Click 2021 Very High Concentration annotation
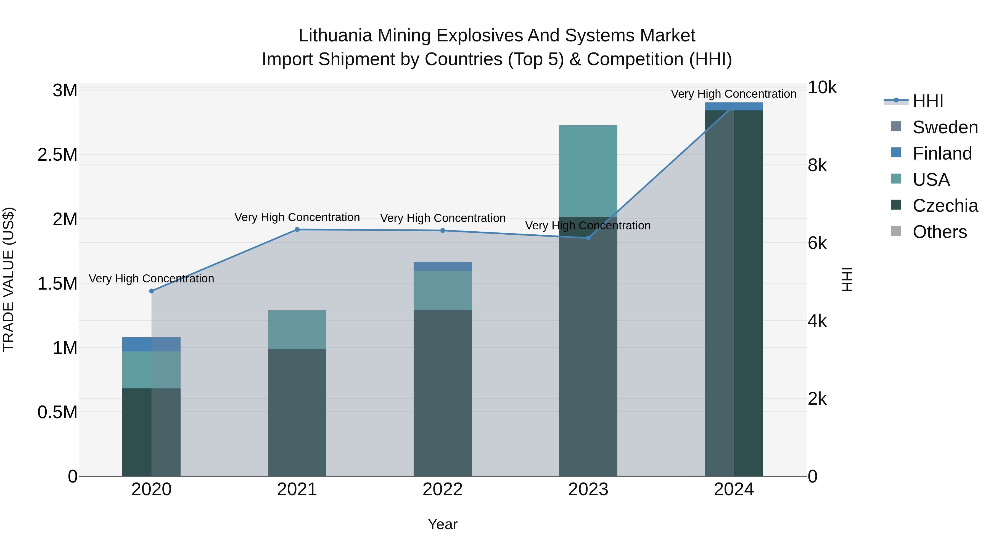 coord(297,217)
